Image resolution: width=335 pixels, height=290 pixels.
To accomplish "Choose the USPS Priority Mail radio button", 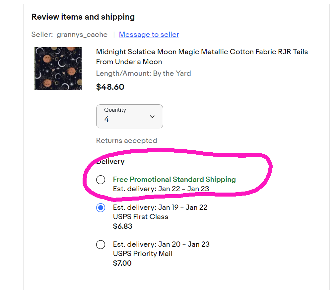I will 100,245.
